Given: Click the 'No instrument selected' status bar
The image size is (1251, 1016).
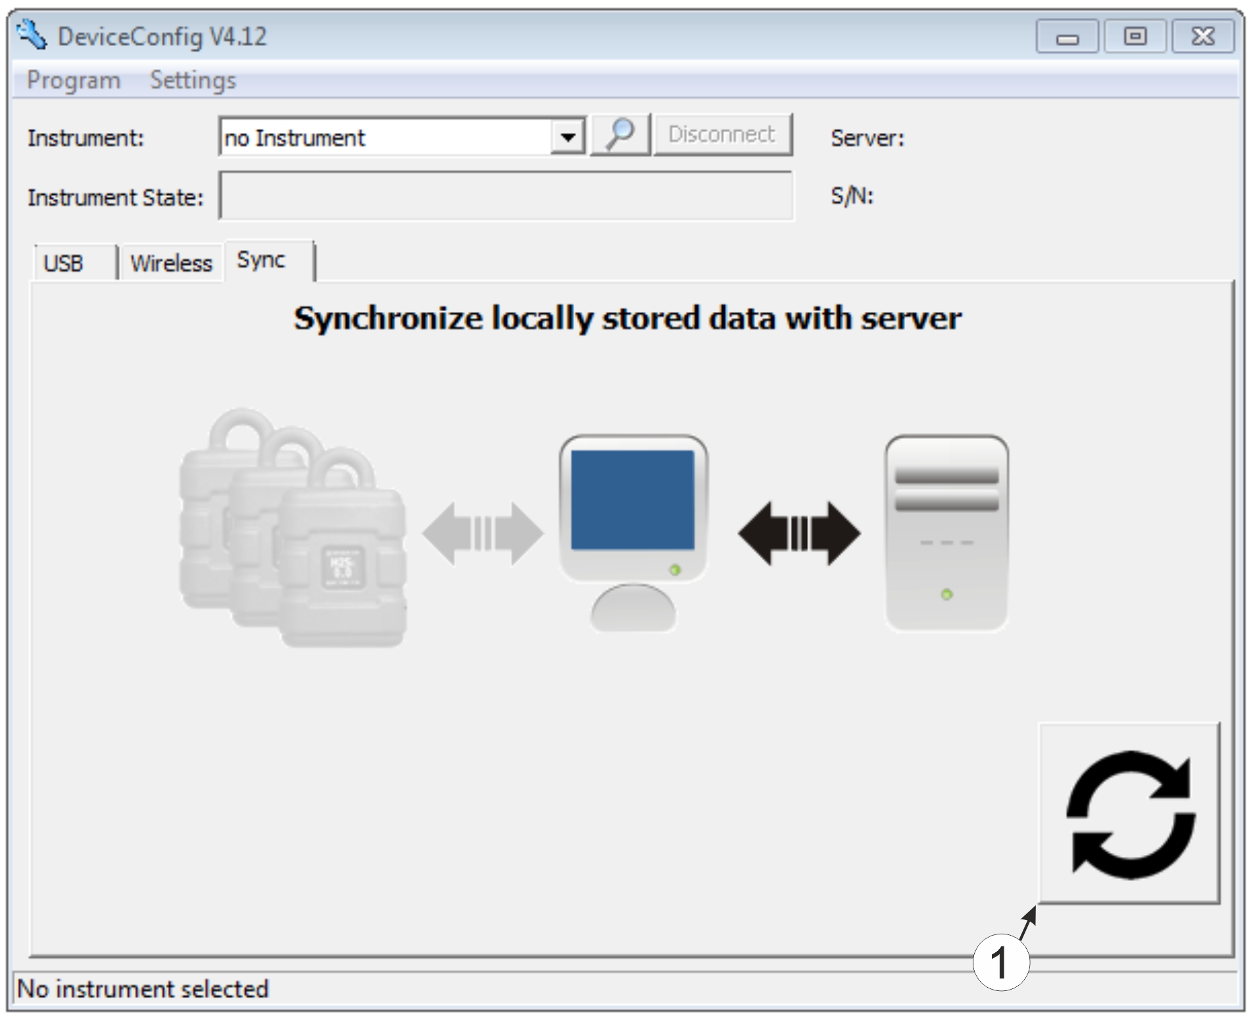Looking at the screenshot, I should 143,988.
